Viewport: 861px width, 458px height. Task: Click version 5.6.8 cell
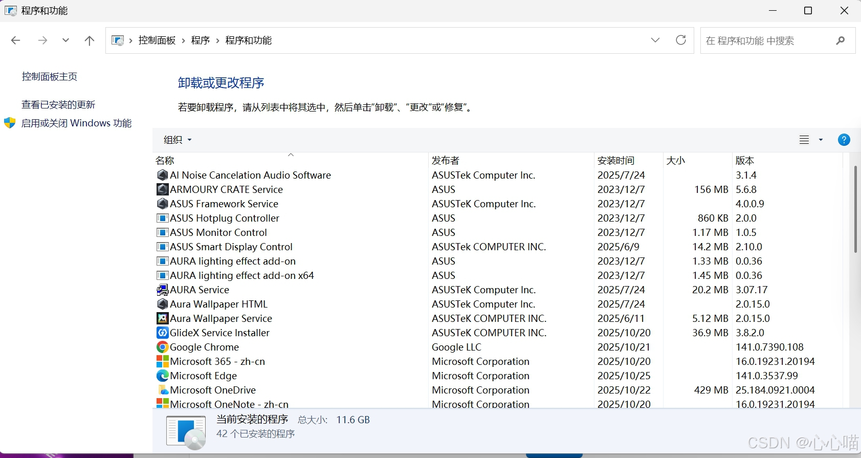pyautogui.click(x=746, y=189)
